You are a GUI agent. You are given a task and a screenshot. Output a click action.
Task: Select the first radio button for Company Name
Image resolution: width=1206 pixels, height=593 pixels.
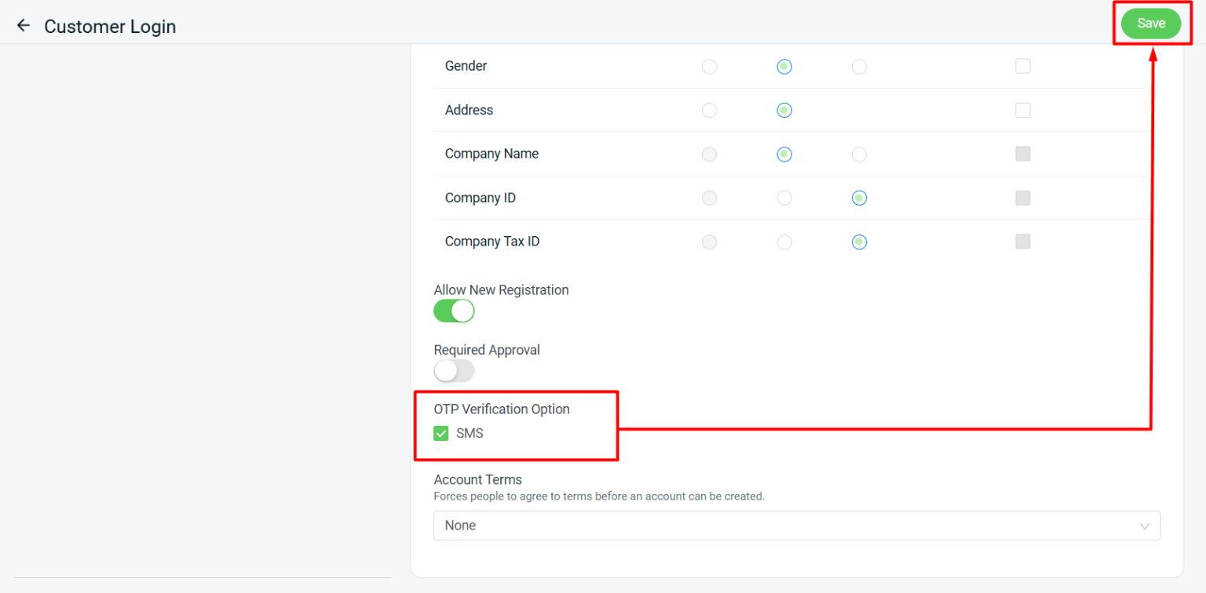tap(709, 154)
